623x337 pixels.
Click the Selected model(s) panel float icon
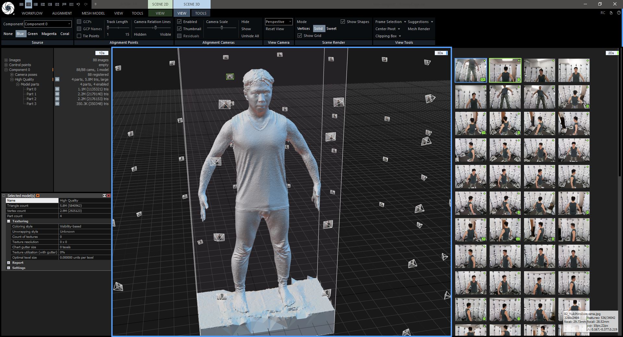104,196
